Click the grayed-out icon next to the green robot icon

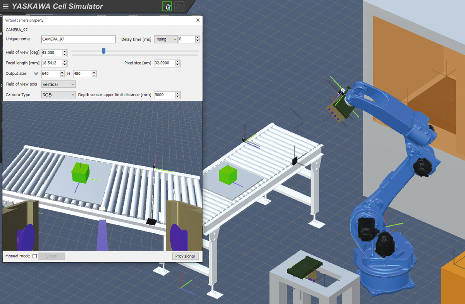click(x=179, y=7)
